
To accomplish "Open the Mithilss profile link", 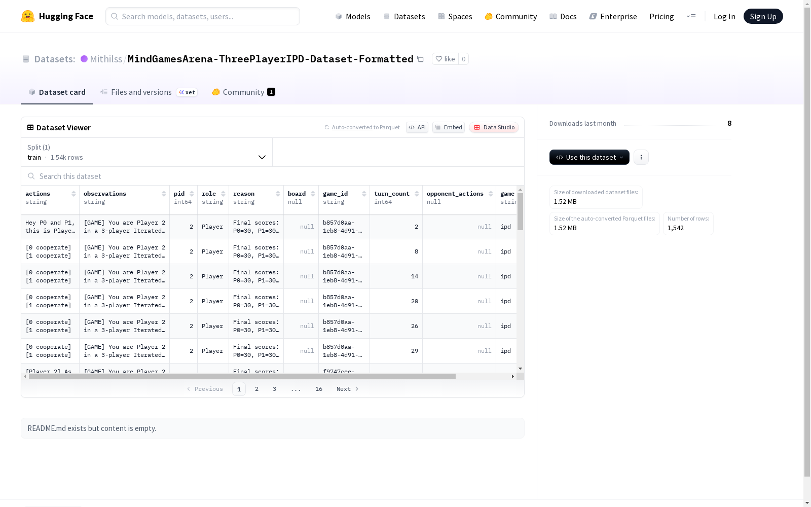I will pyautogui.click(x=106, y=59).
